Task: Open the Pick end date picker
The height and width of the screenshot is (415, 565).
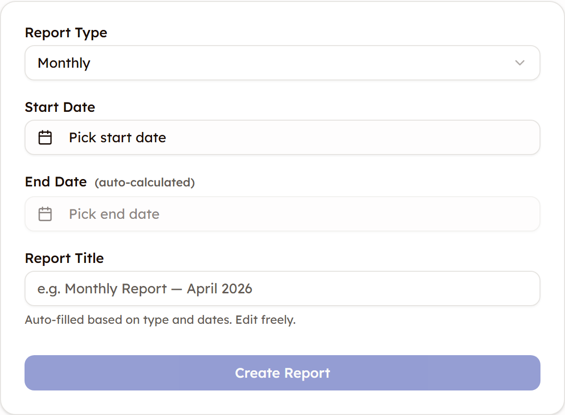Action: pos(282,213)
